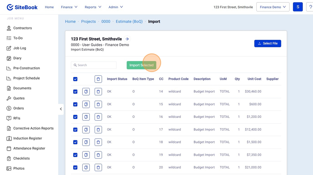
Task: Click the arrow icon next to 123 First Street, Smithsvile
Action: pyautogui.click(x=127, y=39)
